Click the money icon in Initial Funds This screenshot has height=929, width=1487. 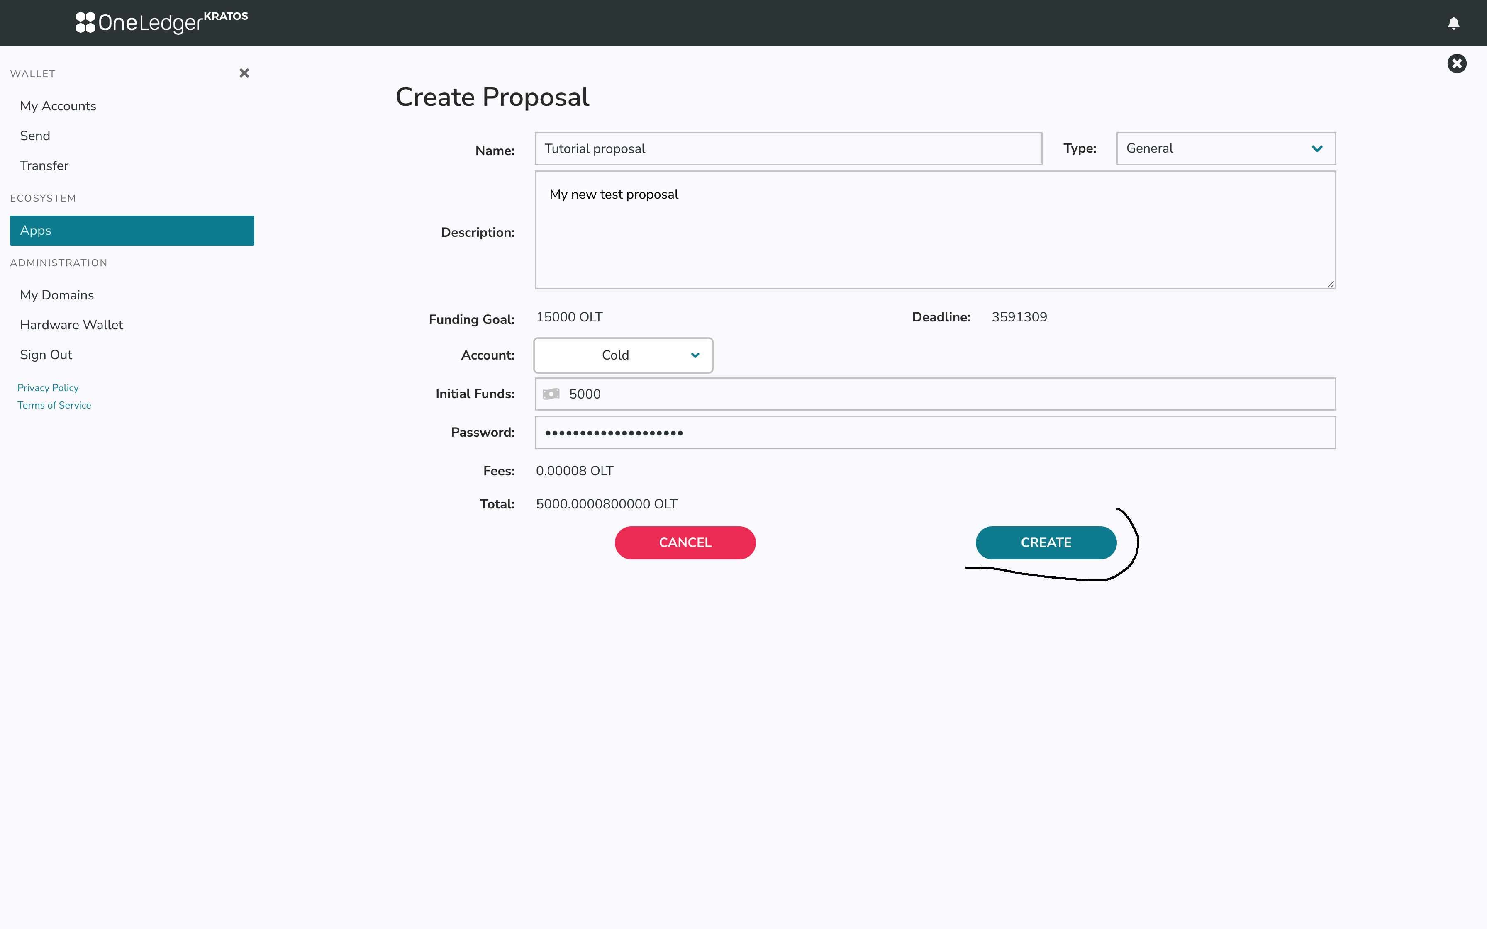[x=551, y=394]
